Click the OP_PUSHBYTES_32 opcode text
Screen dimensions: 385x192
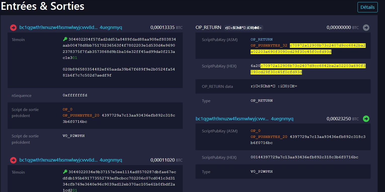click(x=269, y=46)
